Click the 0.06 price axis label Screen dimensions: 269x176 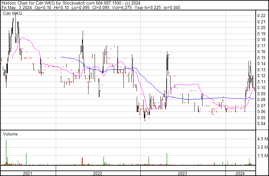[x=261, y=112]
